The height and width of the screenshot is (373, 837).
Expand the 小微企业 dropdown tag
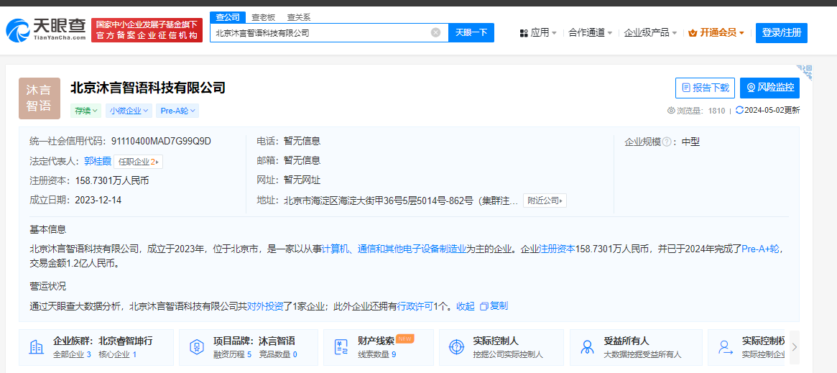[x=129, y=111]
